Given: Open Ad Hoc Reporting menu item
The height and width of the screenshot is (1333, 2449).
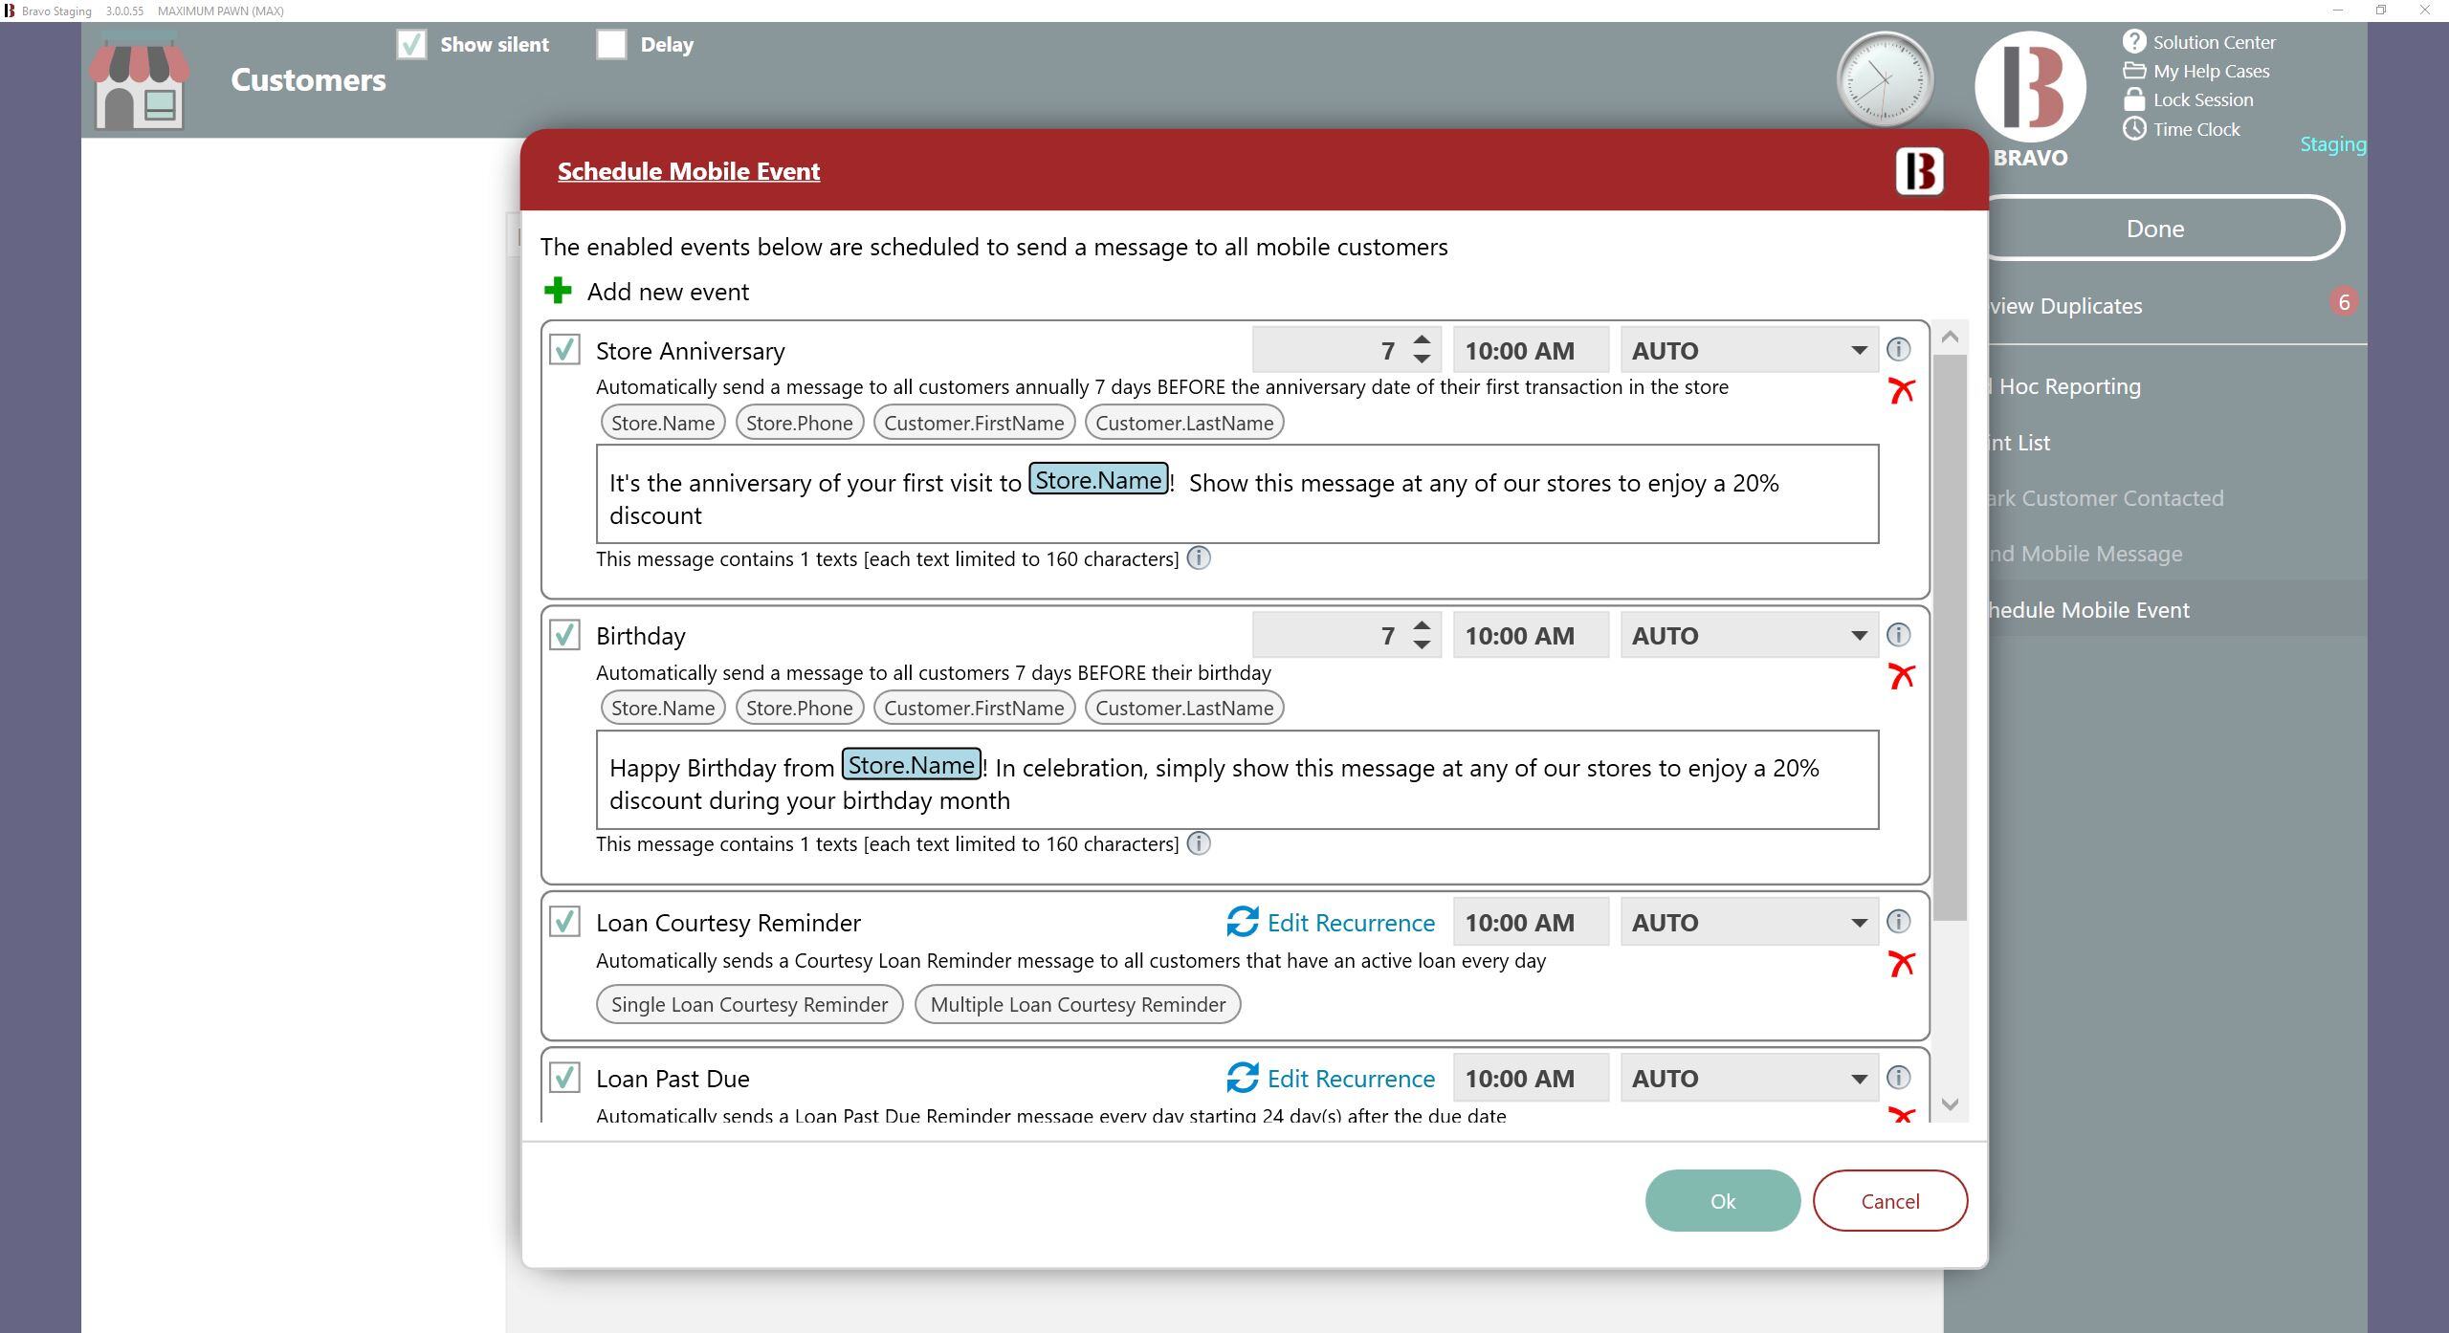Looking at the screenshot, I should coord(2066,386).
